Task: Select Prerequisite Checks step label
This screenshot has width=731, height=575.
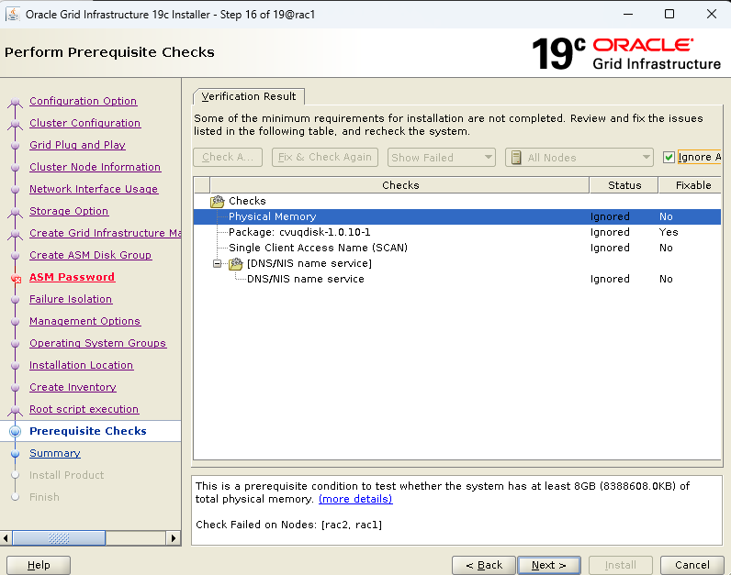Action: [x=87, y=431]
